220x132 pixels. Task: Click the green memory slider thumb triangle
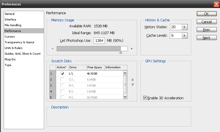120,52
